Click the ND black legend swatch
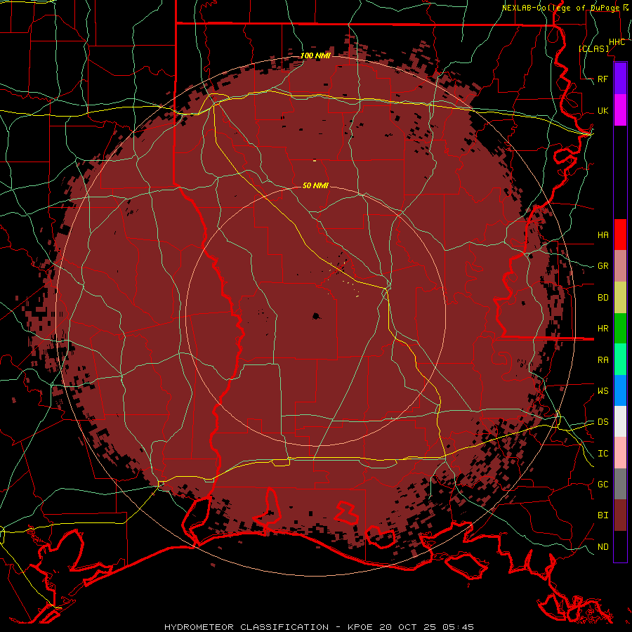Screen dimensions: 632x632 pyautogui.click(x=620, y=546)
